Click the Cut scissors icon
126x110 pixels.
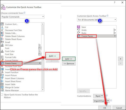point(2,27)
